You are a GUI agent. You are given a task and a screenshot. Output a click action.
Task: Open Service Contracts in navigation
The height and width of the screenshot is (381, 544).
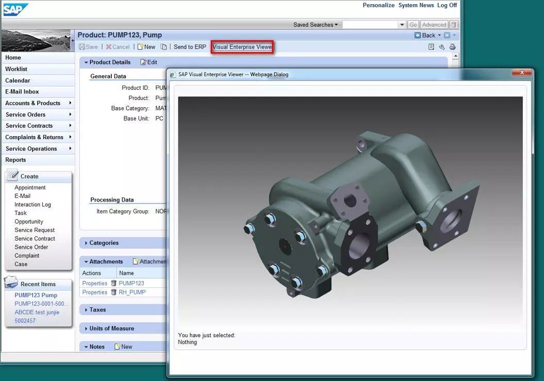[38, 126]
